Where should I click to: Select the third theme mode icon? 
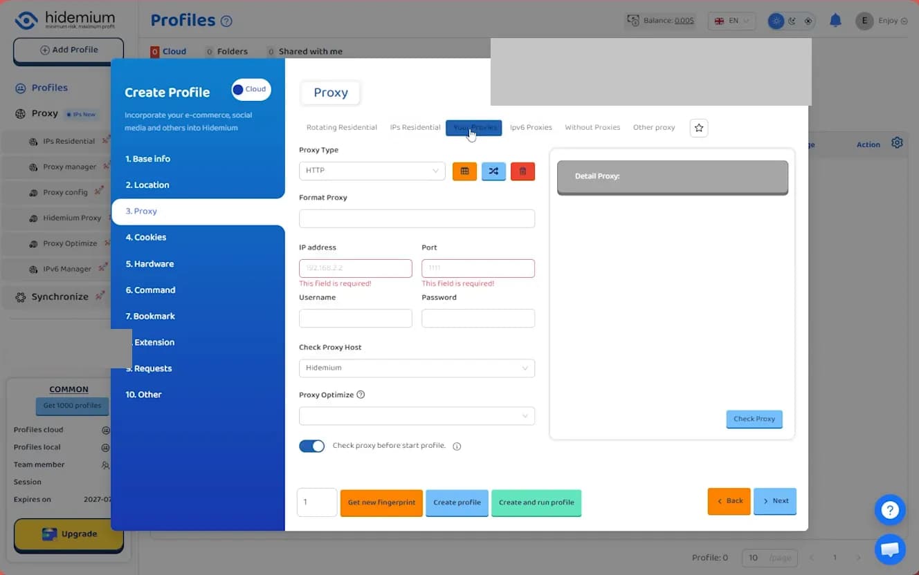tap(808, 21)
